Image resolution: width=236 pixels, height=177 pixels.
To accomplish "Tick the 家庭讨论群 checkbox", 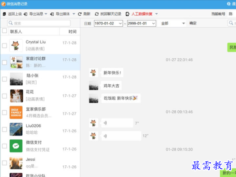I will 4,62.
